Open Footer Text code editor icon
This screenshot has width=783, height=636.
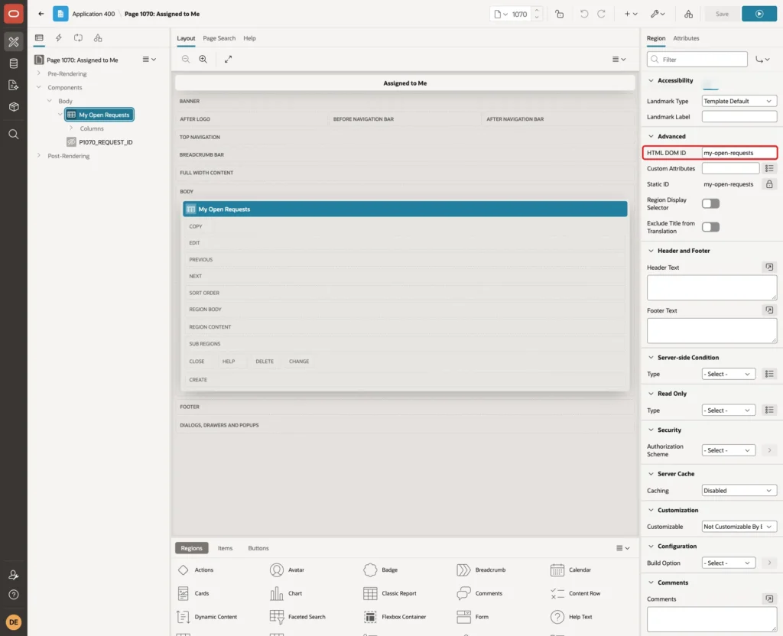(x=769, y=310)
